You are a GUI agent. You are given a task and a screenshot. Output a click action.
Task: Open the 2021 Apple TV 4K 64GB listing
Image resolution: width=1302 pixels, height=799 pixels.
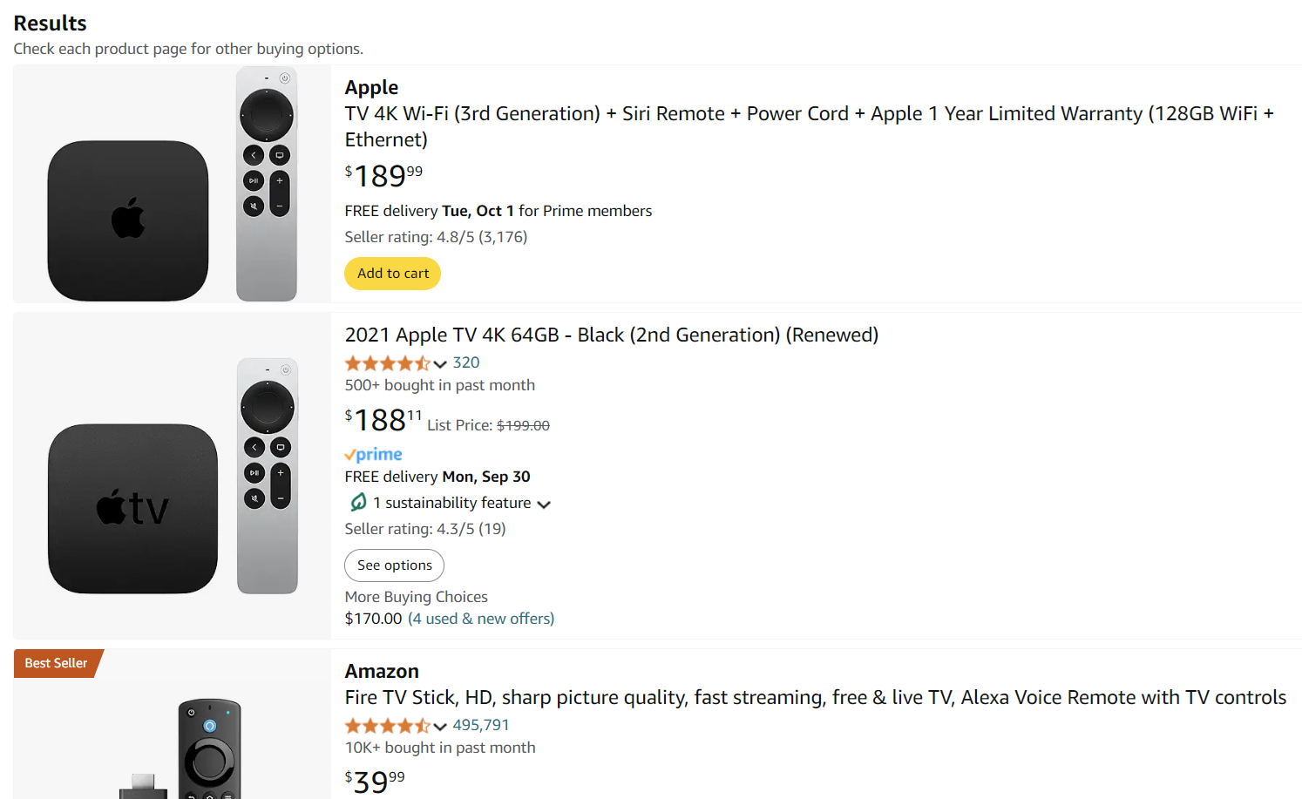pyautogui.click(x=611, y=334)
